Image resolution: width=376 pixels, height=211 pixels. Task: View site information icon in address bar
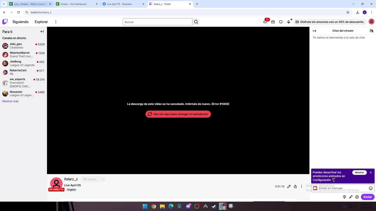coord(27,12)
